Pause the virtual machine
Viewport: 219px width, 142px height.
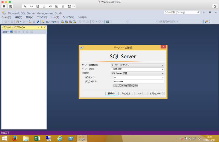pos(4,6)
